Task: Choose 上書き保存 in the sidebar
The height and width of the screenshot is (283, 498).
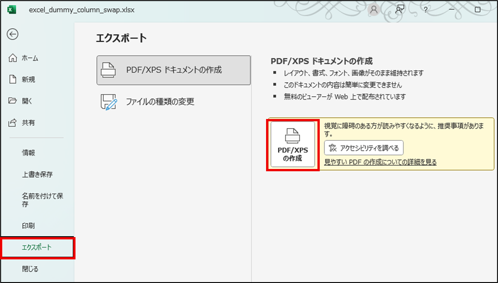Action: [37, 174]
